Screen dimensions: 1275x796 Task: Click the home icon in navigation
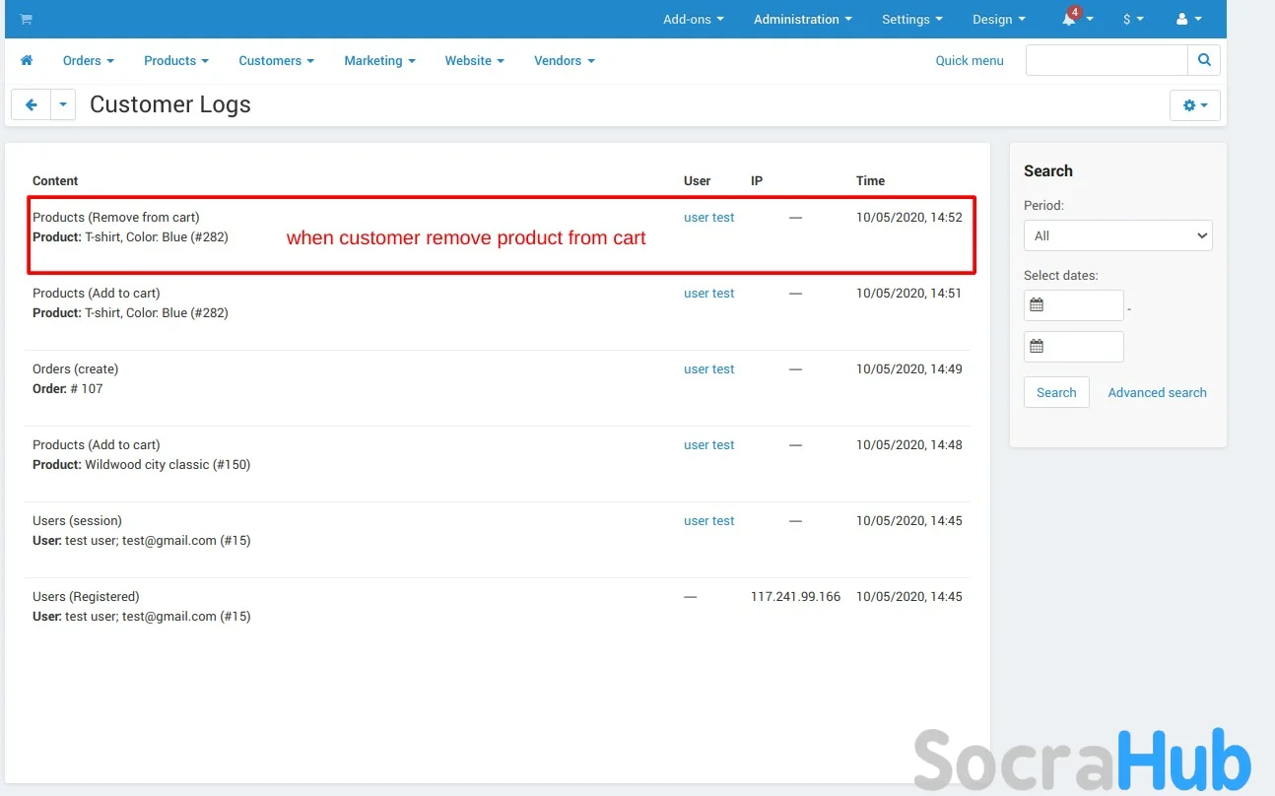[27, 61]
